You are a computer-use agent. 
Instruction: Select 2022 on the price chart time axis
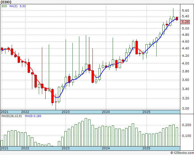click(x=25, y=112)
